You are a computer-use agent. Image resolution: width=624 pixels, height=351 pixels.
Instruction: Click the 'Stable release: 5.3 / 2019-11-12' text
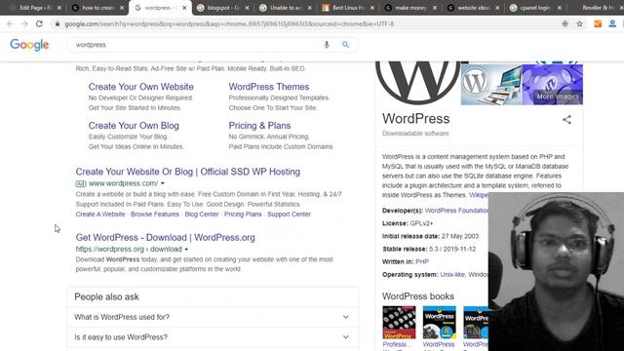[x=429, y=250]
